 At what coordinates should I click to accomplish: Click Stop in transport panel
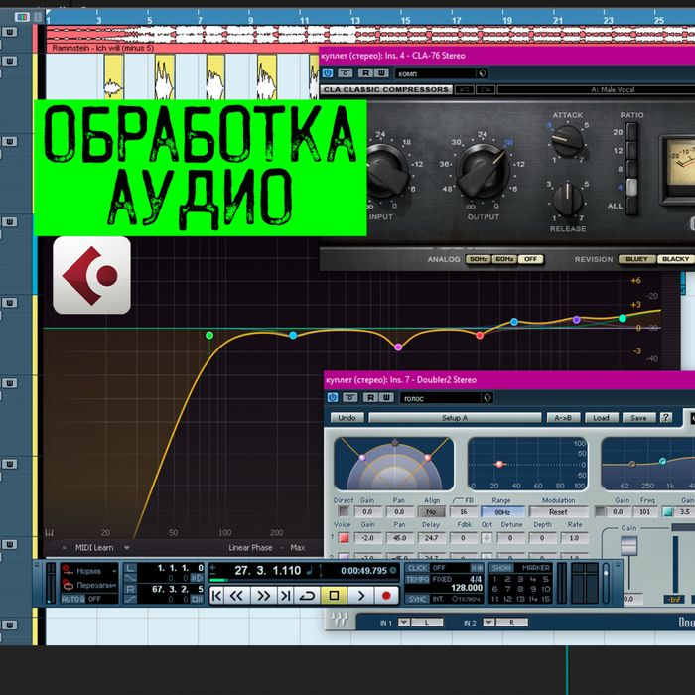335,596
